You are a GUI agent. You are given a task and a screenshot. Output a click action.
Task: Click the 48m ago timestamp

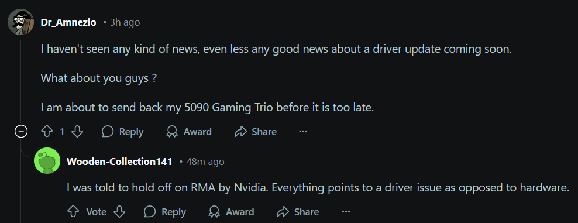(x=205, y=162)
